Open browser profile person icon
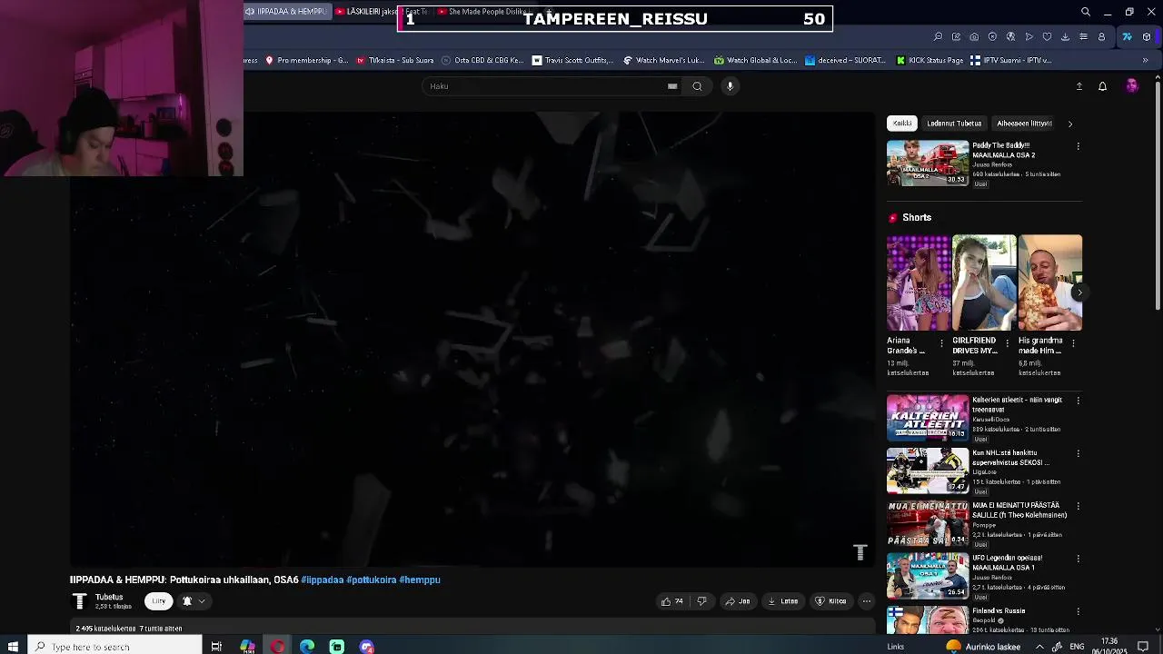The height and width of the screenshot is (654, 1163). [x=1101, y=37]
